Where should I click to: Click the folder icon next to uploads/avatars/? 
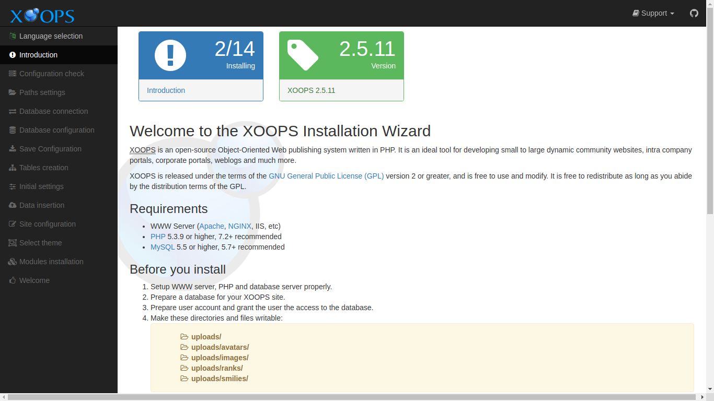pos(185,347)
